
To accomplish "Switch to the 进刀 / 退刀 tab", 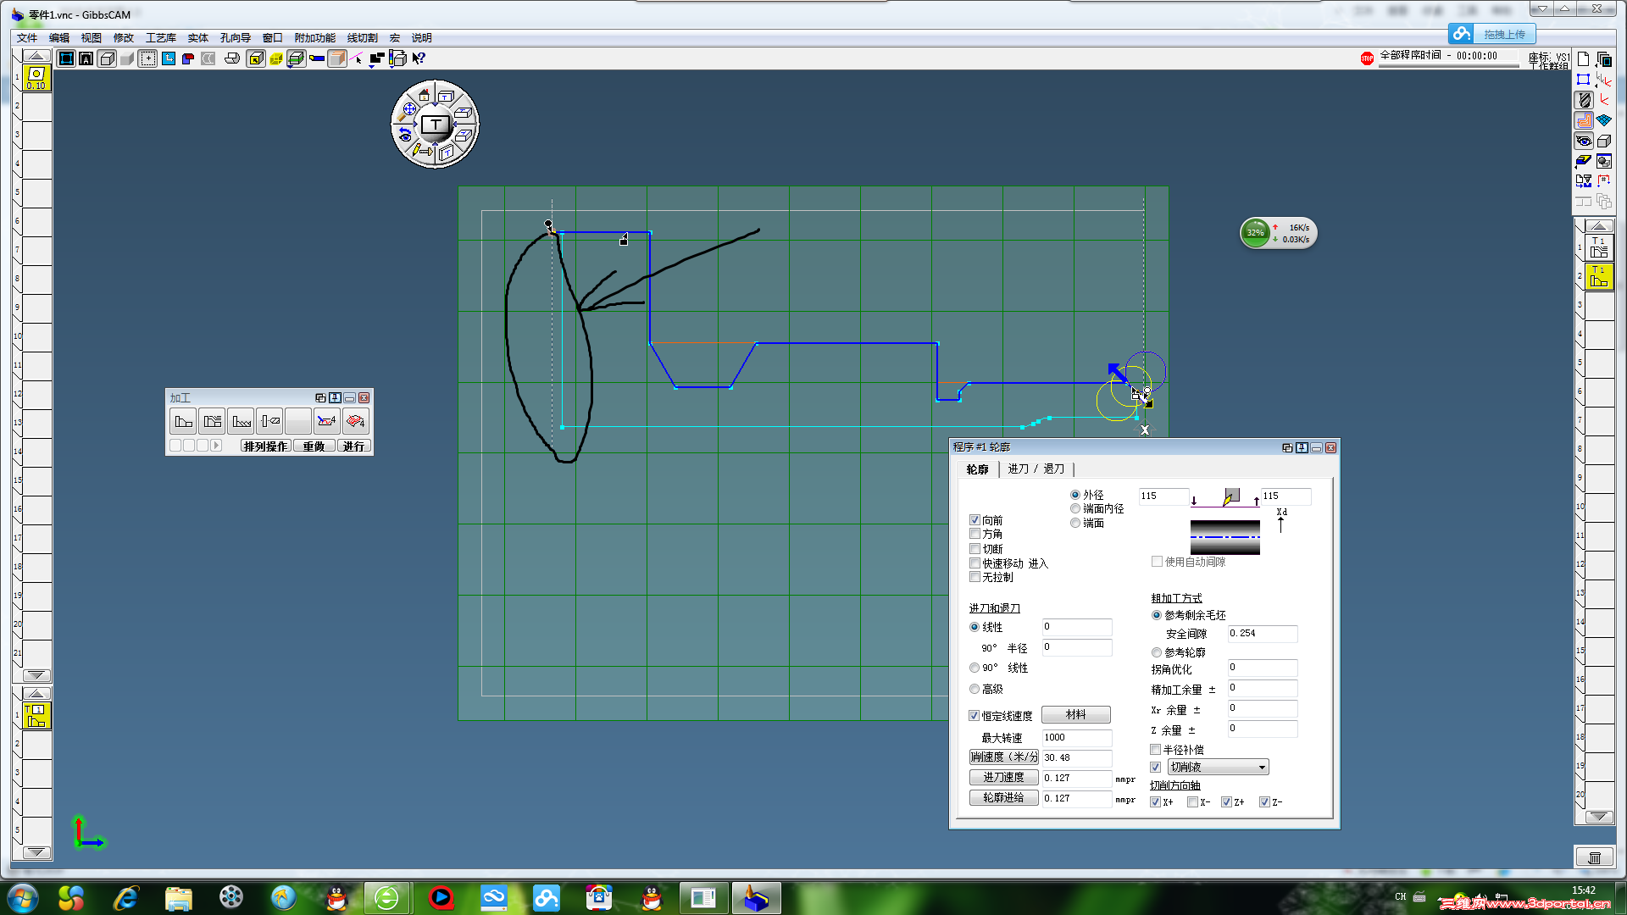I will (x=1036, y=469).
